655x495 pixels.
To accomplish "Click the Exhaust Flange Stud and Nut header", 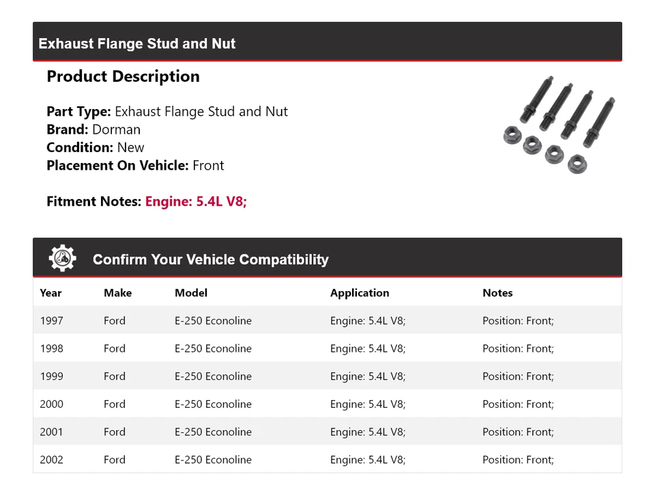I will pyautogui.click(x=137, y=44).
